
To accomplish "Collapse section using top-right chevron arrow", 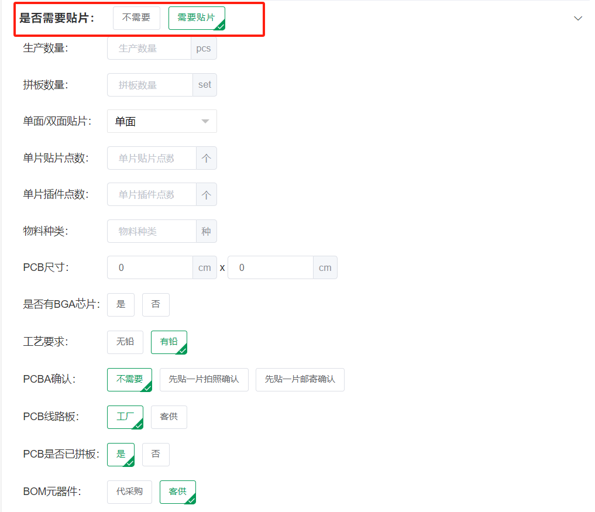I will point(578,18).
